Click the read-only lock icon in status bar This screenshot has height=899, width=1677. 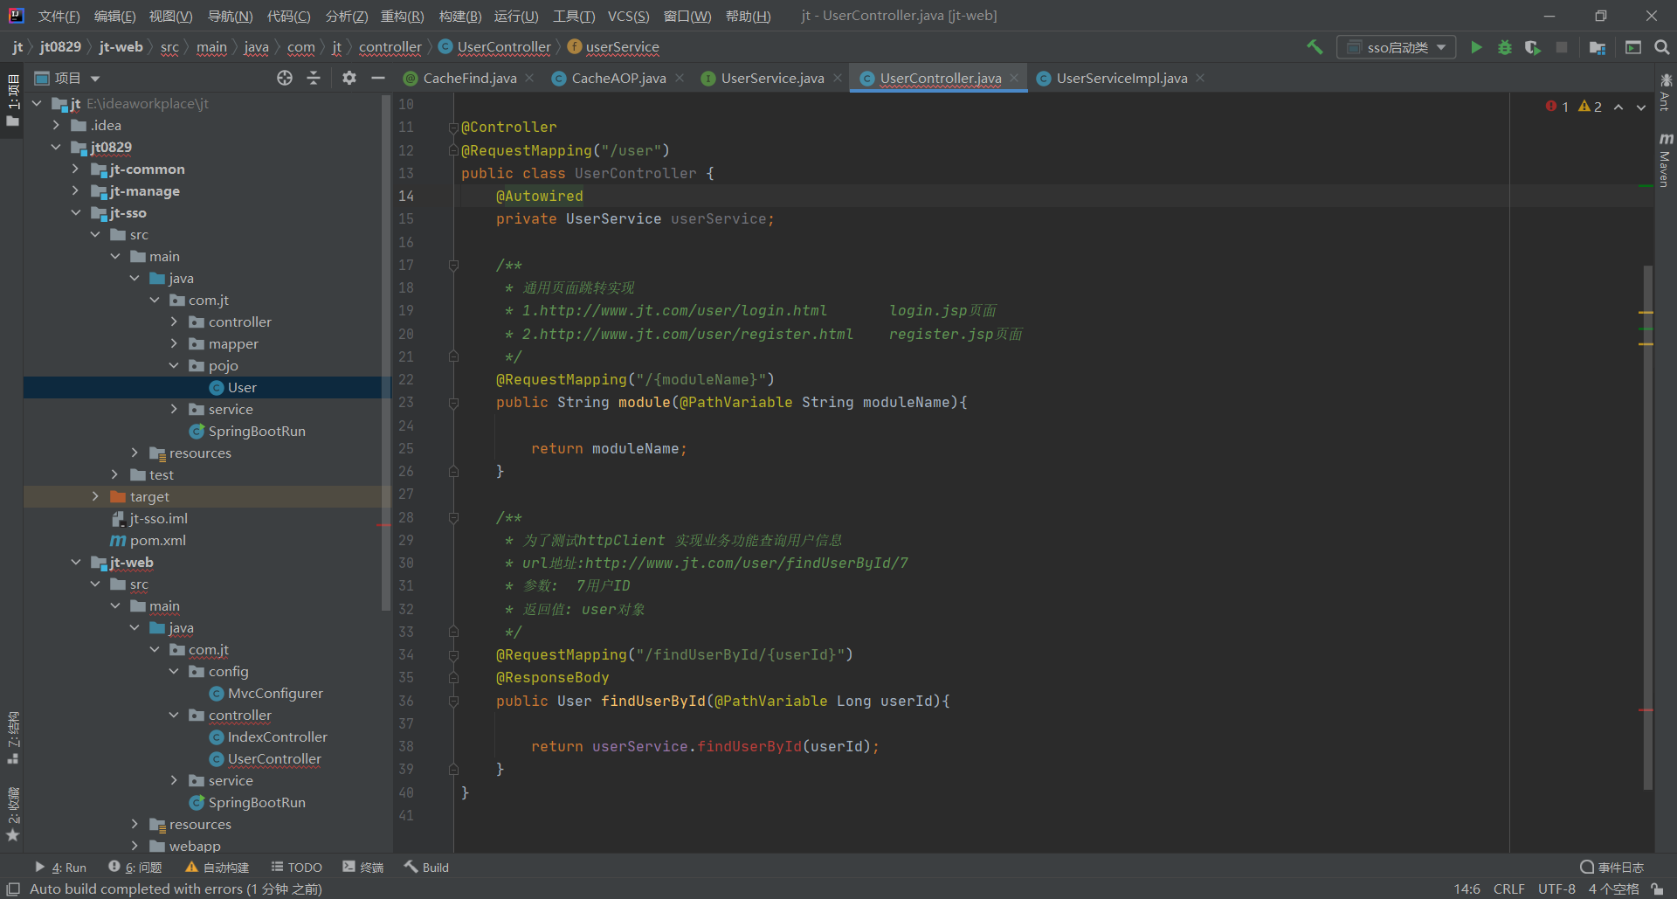pyautogui.click(x=1657, y=889)
